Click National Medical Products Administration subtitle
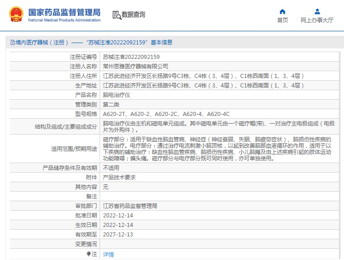The width and height of the screenshot is (344, 260). 64,20
